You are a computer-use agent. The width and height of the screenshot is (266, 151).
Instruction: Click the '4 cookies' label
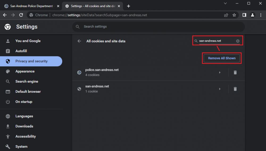(x=92, y=75)
